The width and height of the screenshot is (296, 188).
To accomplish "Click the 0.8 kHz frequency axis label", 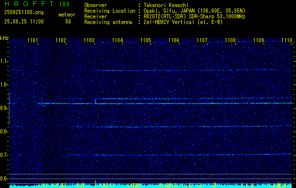I will pos(4,132).
